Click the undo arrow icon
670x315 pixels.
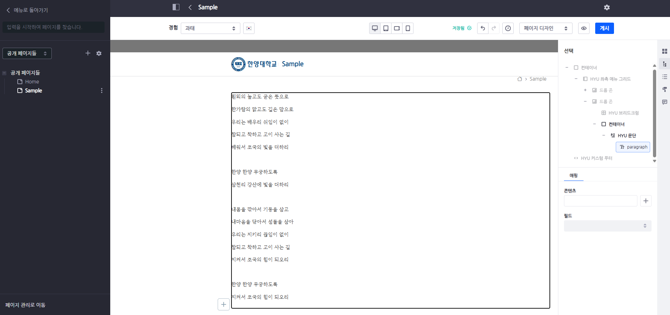point(482,28)
